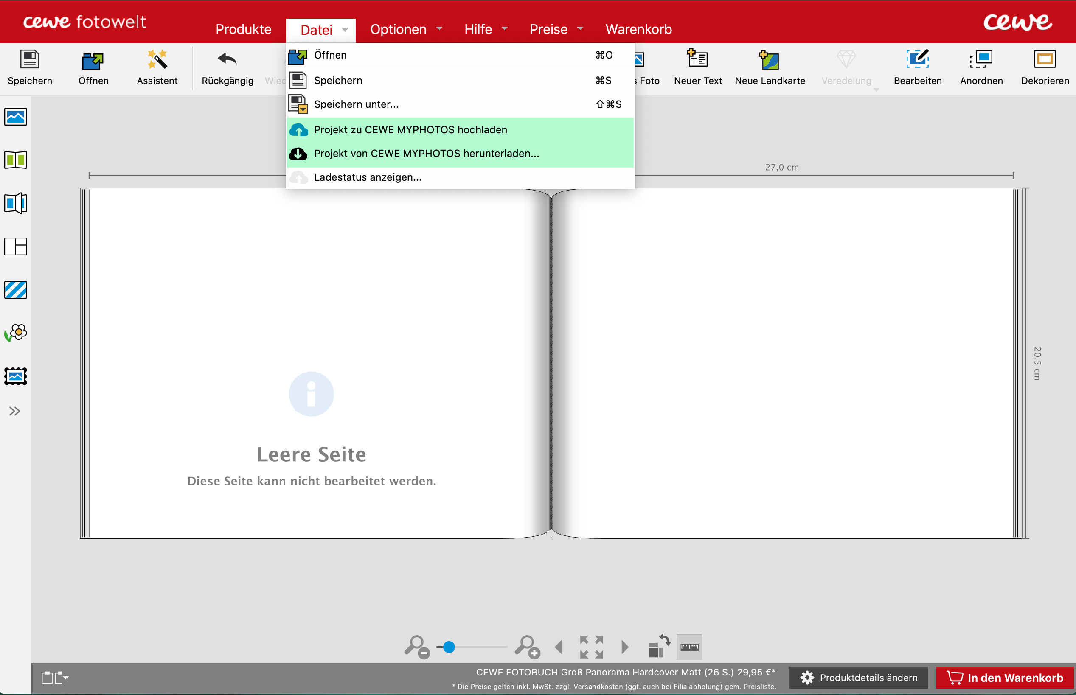Screen dimensions: 1076x695
Task: Click Produktdetails ändern button
Action: (x=858, y=678)
